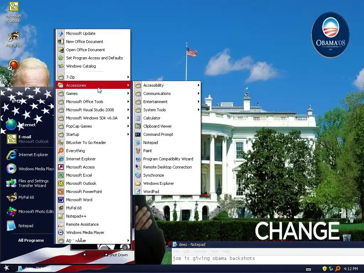Click Internet globe icon in Start menu
364x273 pixels.
pos(11,125)
